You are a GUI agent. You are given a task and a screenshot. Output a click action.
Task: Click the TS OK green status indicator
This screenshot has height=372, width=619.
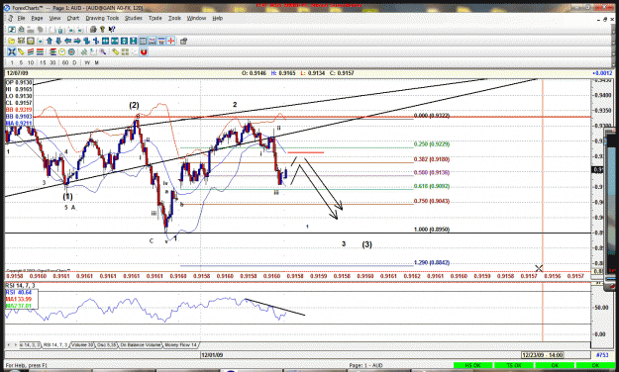(514, 366)
